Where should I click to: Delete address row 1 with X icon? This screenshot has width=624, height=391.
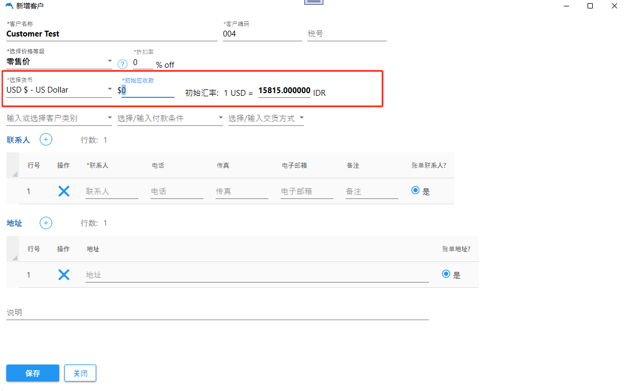pyautogui.click(x=64, y=275)
